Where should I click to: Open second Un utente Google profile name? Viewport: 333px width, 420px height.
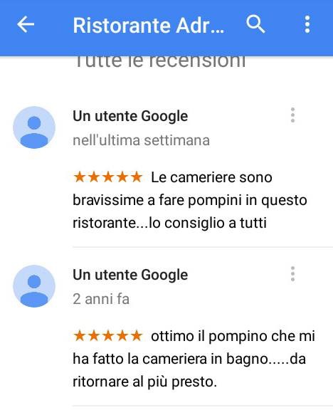(130, 275)
